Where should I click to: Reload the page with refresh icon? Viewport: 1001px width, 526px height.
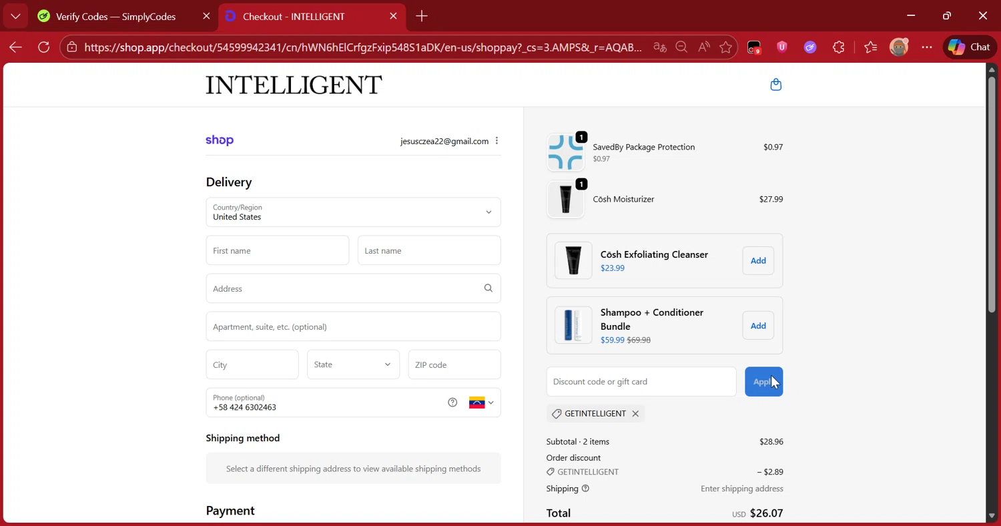click(x=44, y=47)
